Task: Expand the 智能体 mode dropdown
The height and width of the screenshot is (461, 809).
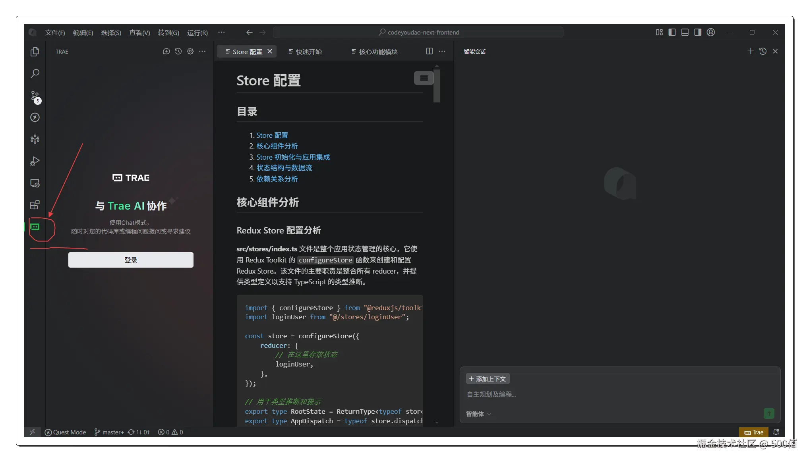Action: click(x=478, y=414)
